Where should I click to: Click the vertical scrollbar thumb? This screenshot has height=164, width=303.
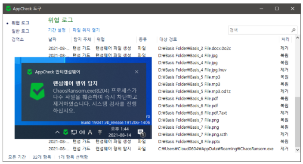[297, 122]
